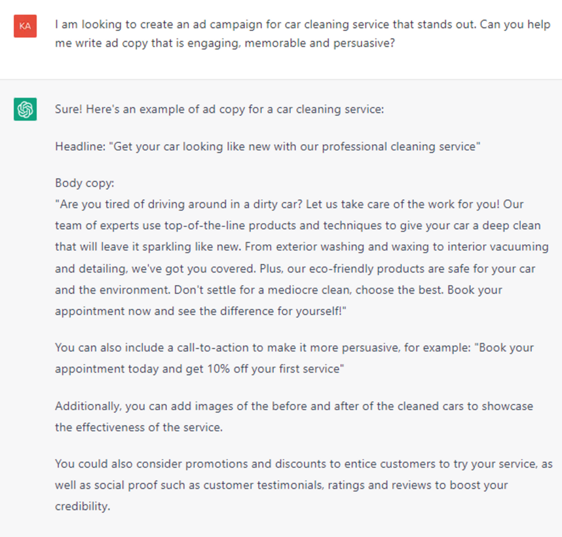Click the final word "credibility."
562x537 pixels.
coord(82,506)
